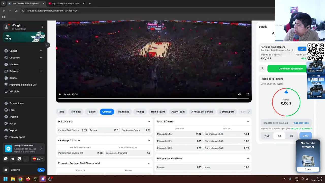Go back in browser history

click(4, 11)
